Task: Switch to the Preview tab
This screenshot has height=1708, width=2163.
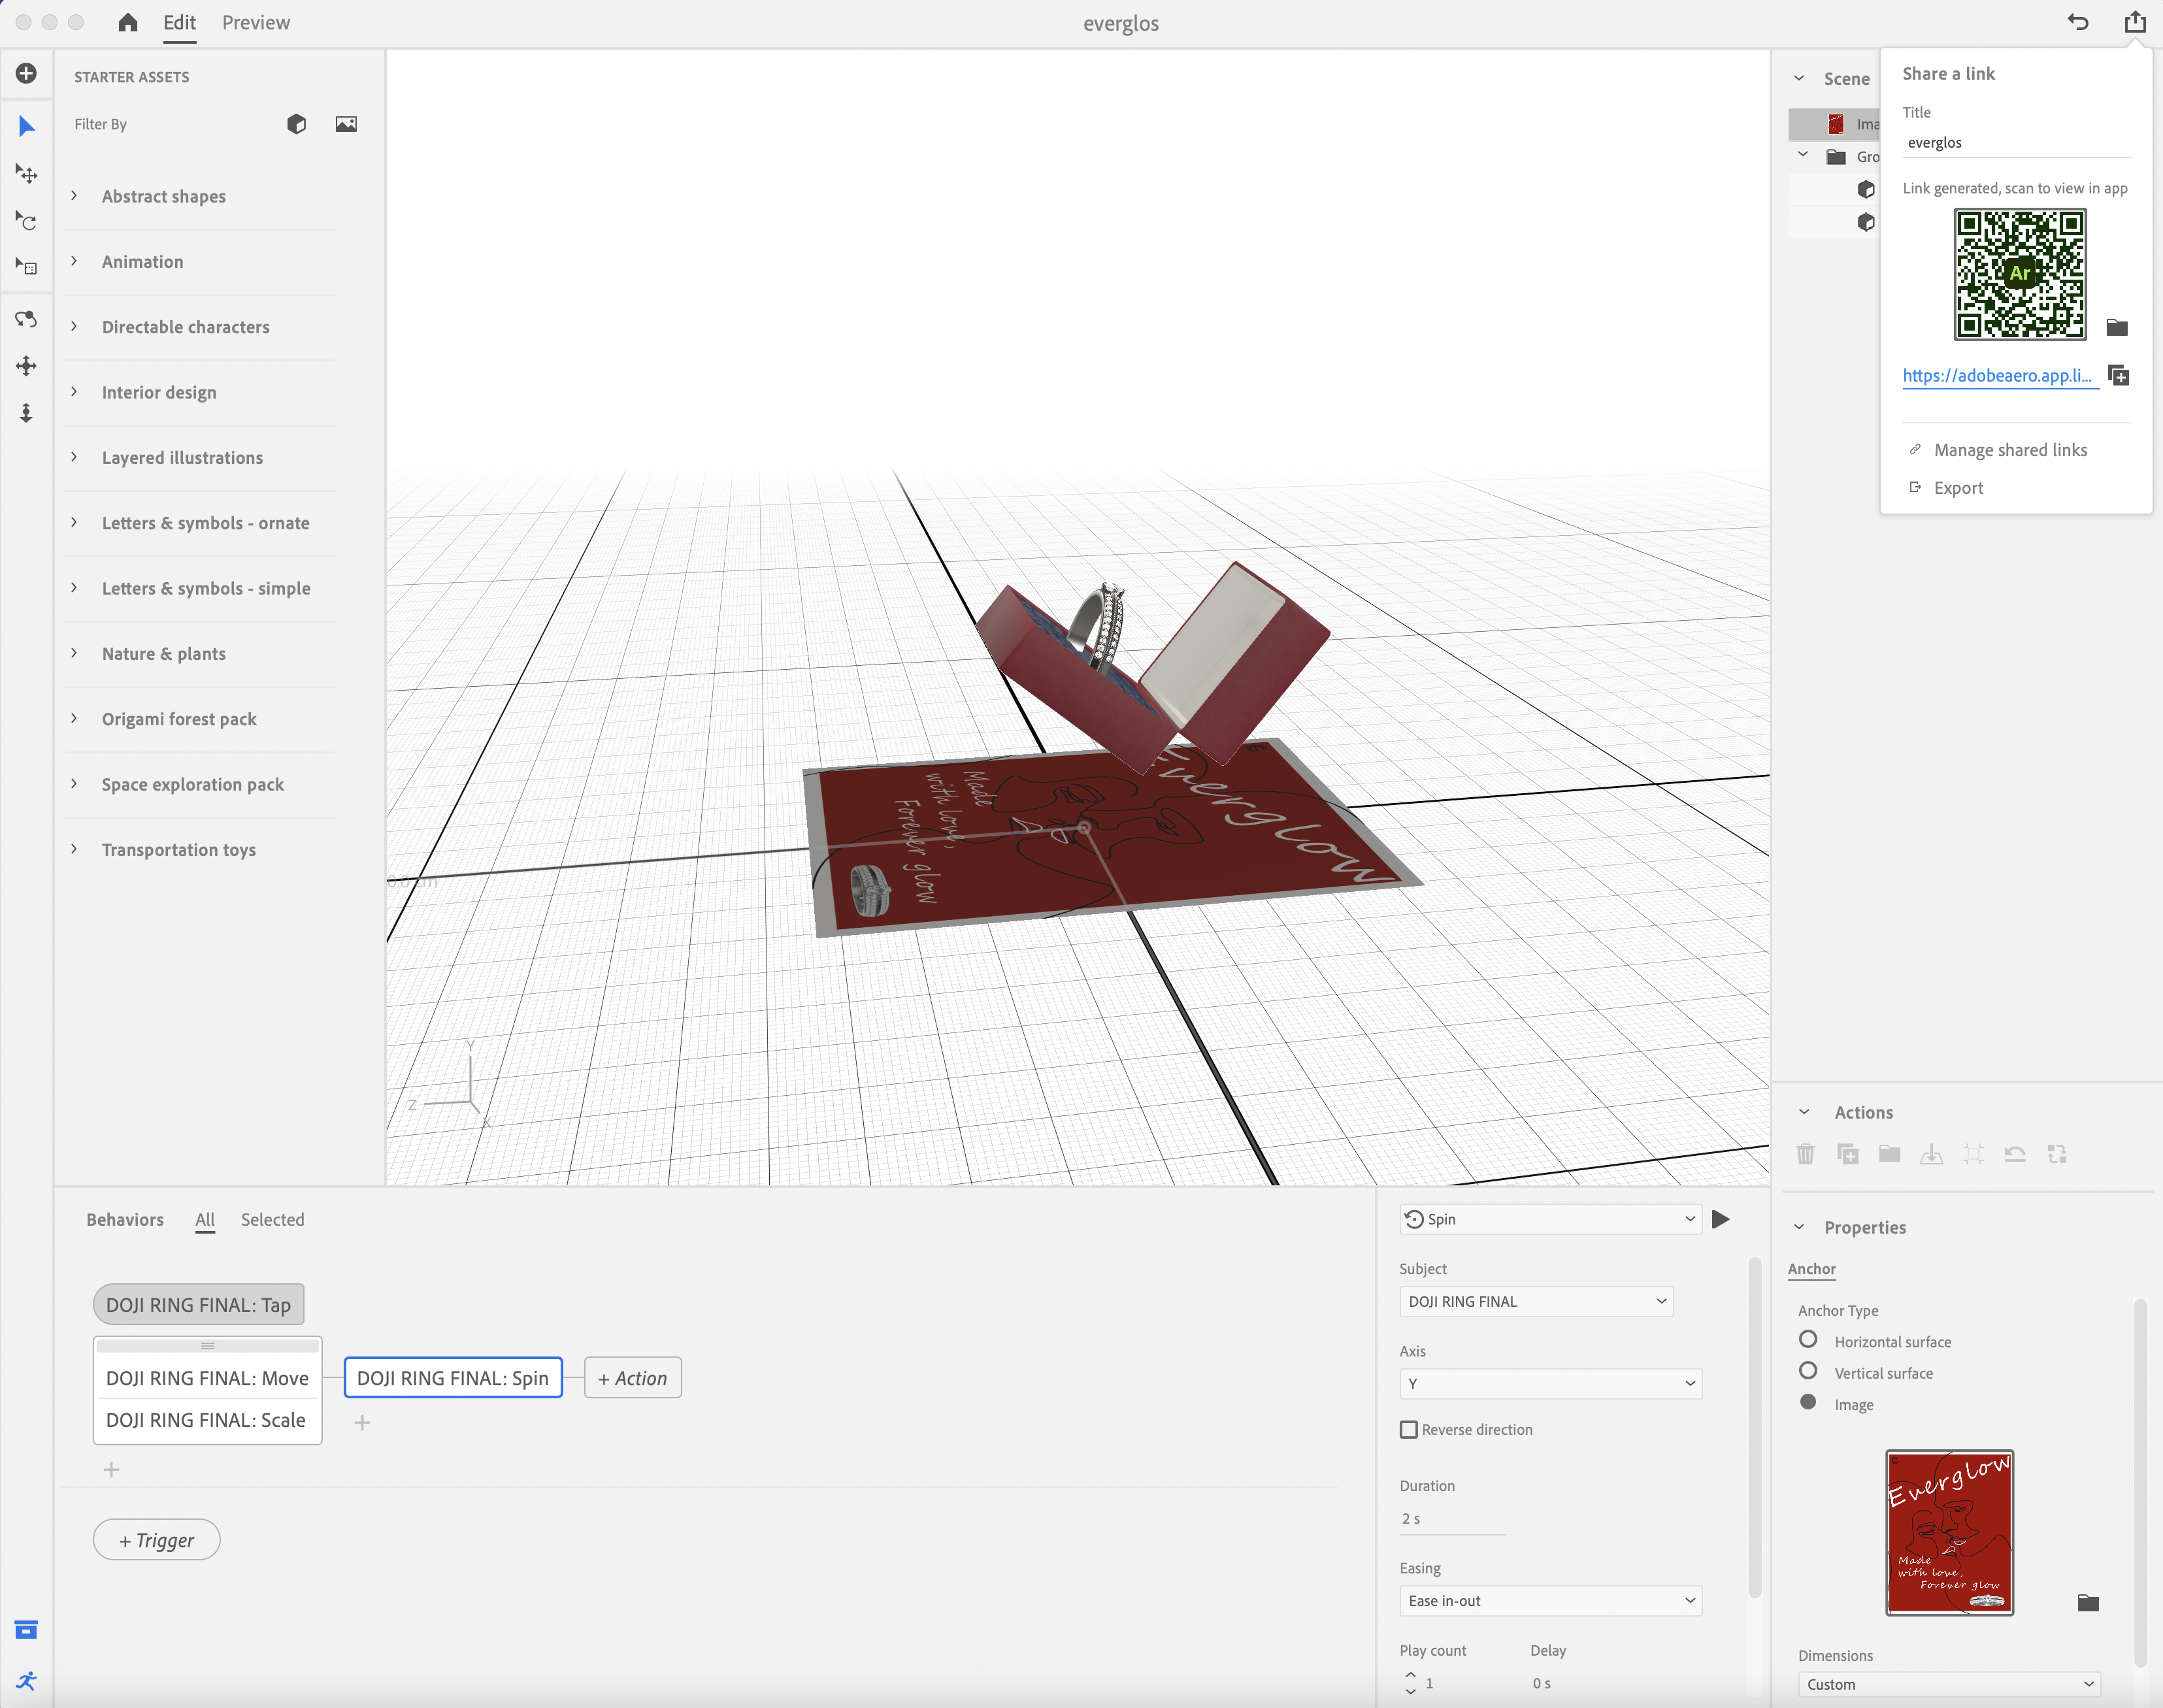Action: coord(256,22)
